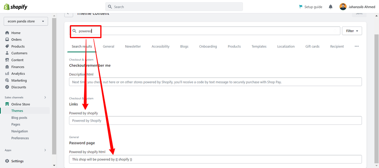Select the Search results tab

click(82, 46)
